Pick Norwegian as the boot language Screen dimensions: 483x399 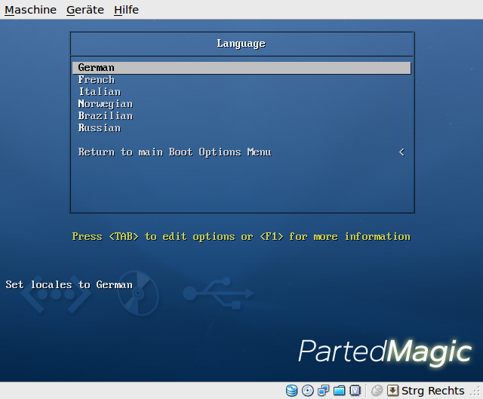click(106, 104)
